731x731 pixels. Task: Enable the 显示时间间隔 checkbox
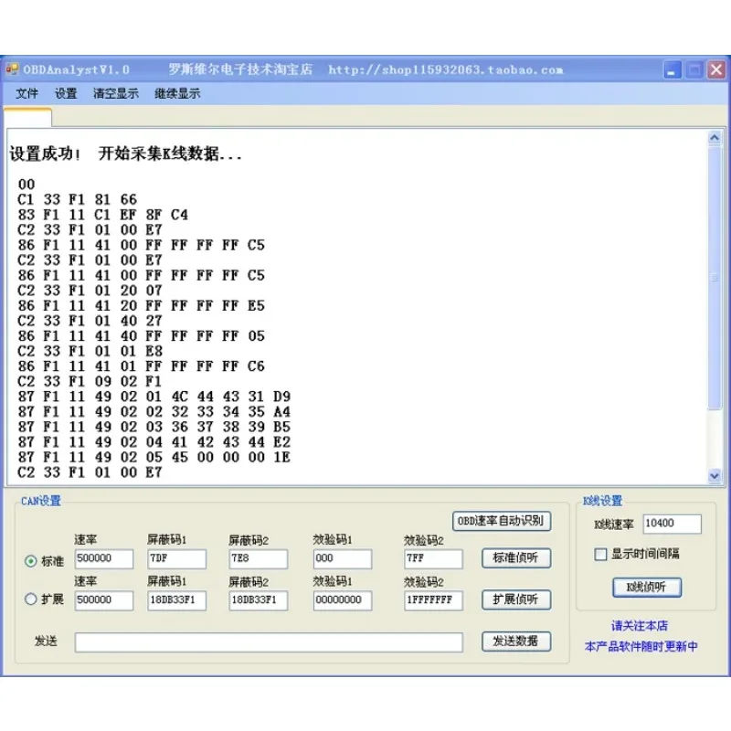(x=600, y=554)
